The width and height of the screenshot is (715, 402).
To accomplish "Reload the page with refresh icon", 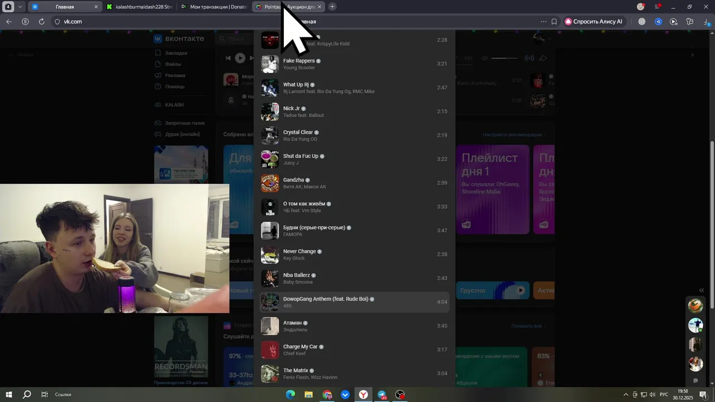I will [41, 22].
